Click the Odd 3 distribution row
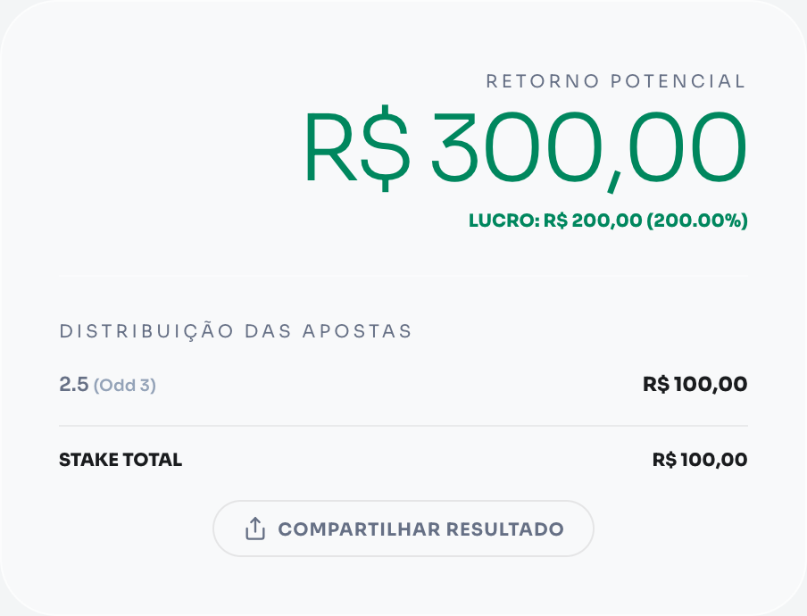The width and height of the screenshot is (807, 616). click(x=403, y=384)
